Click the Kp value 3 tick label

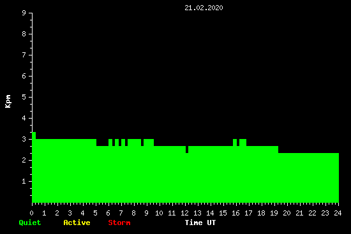(x=24, y=139)
